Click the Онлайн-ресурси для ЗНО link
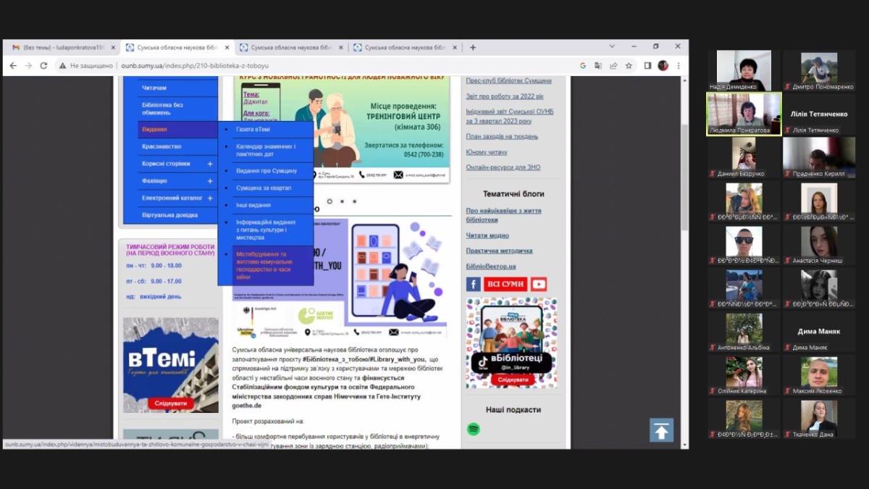Image resolution: width=869 pixels, height=489 pixels. 503,167
